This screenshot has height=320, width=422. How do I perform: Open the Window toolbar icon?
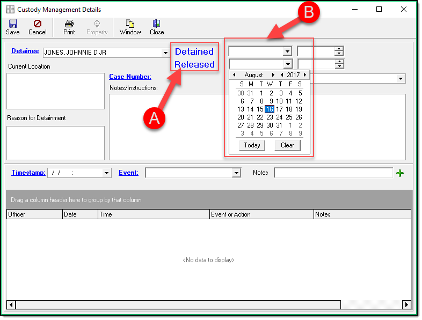pyautogui.click(x=130, y=27)
